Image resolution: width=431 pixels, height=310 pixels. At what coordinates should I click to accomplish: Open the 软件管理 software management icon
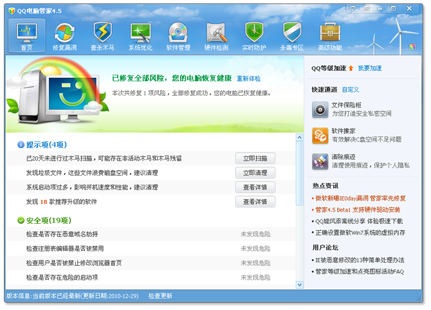(x=178, y=36)
